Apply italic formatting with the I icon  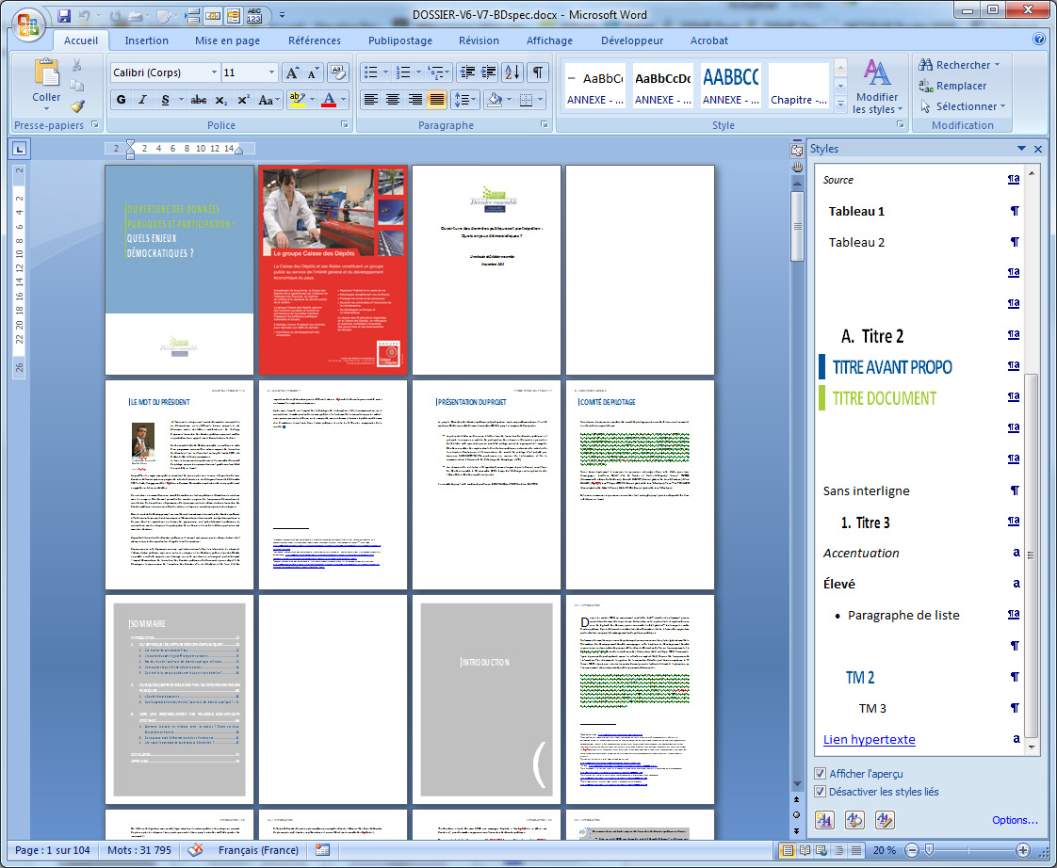[143, 100]
